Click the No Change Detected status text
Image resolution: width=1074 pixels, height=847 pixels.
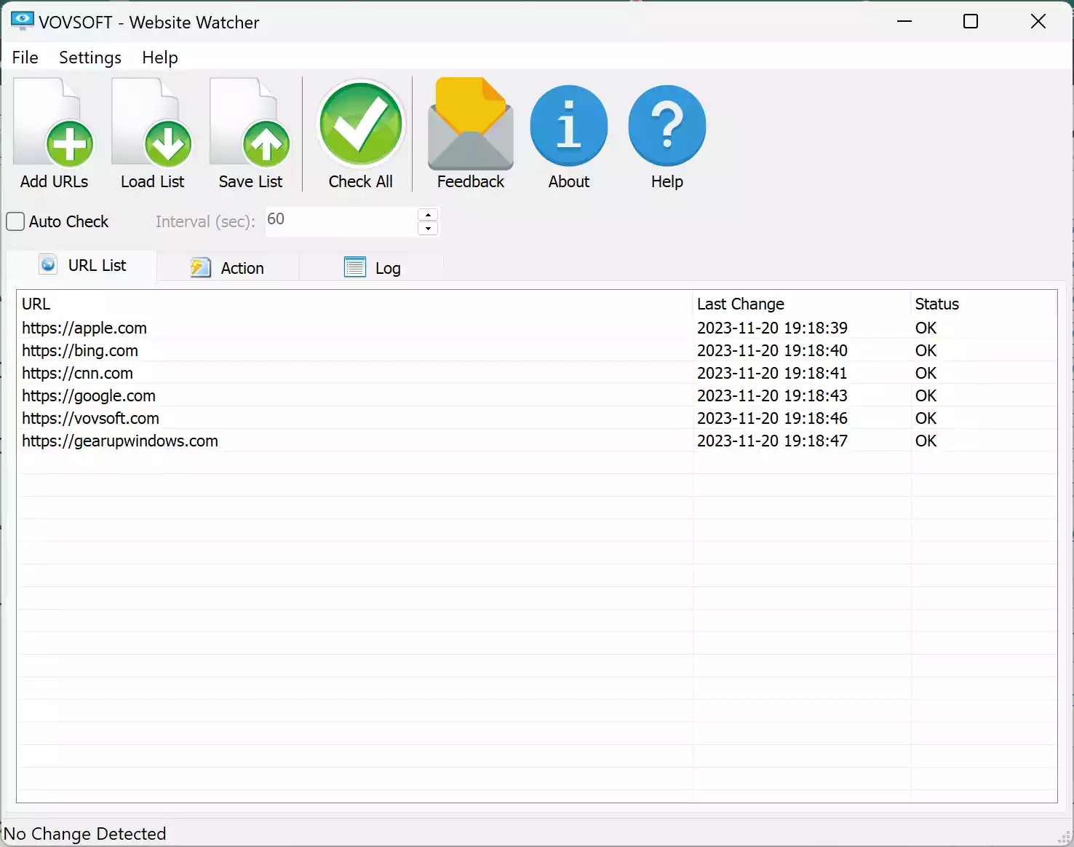tap(85, 834)
